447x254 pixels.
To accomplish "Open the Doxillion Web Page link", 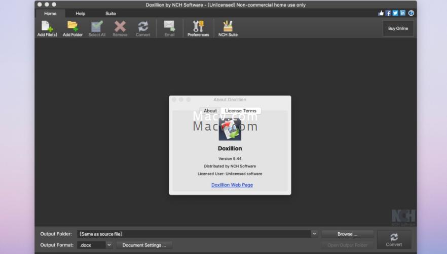I will 232,185.
